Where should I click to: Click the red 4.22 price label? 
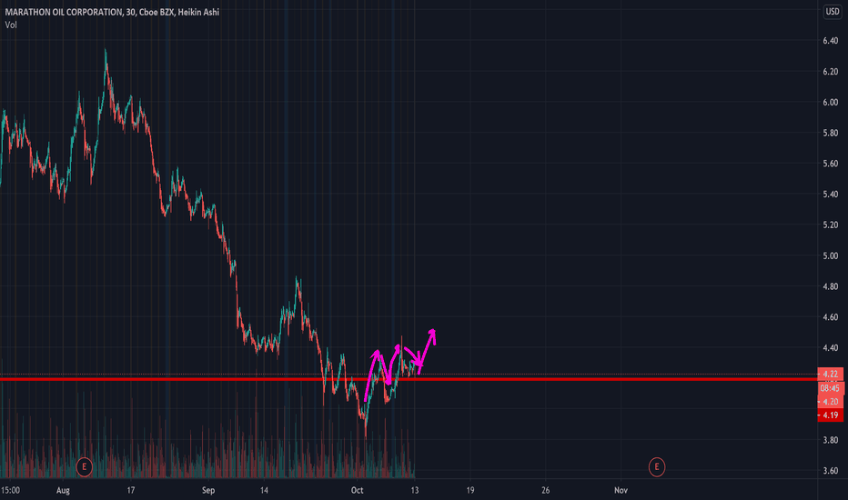[x=830, y=374]
